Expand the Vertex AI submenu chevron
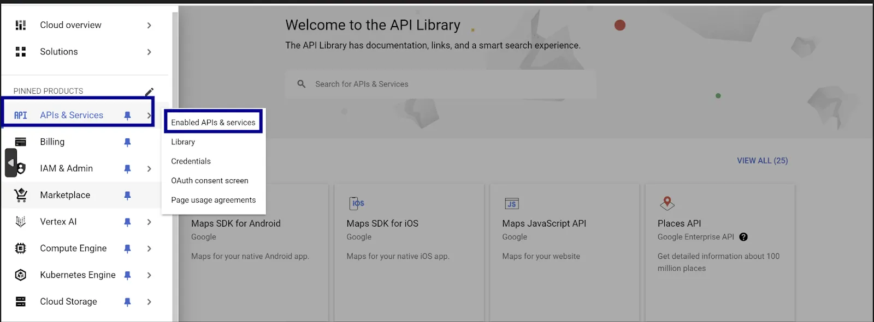The height and width of the screenshot is (322, 874). (x=149, y=222)
